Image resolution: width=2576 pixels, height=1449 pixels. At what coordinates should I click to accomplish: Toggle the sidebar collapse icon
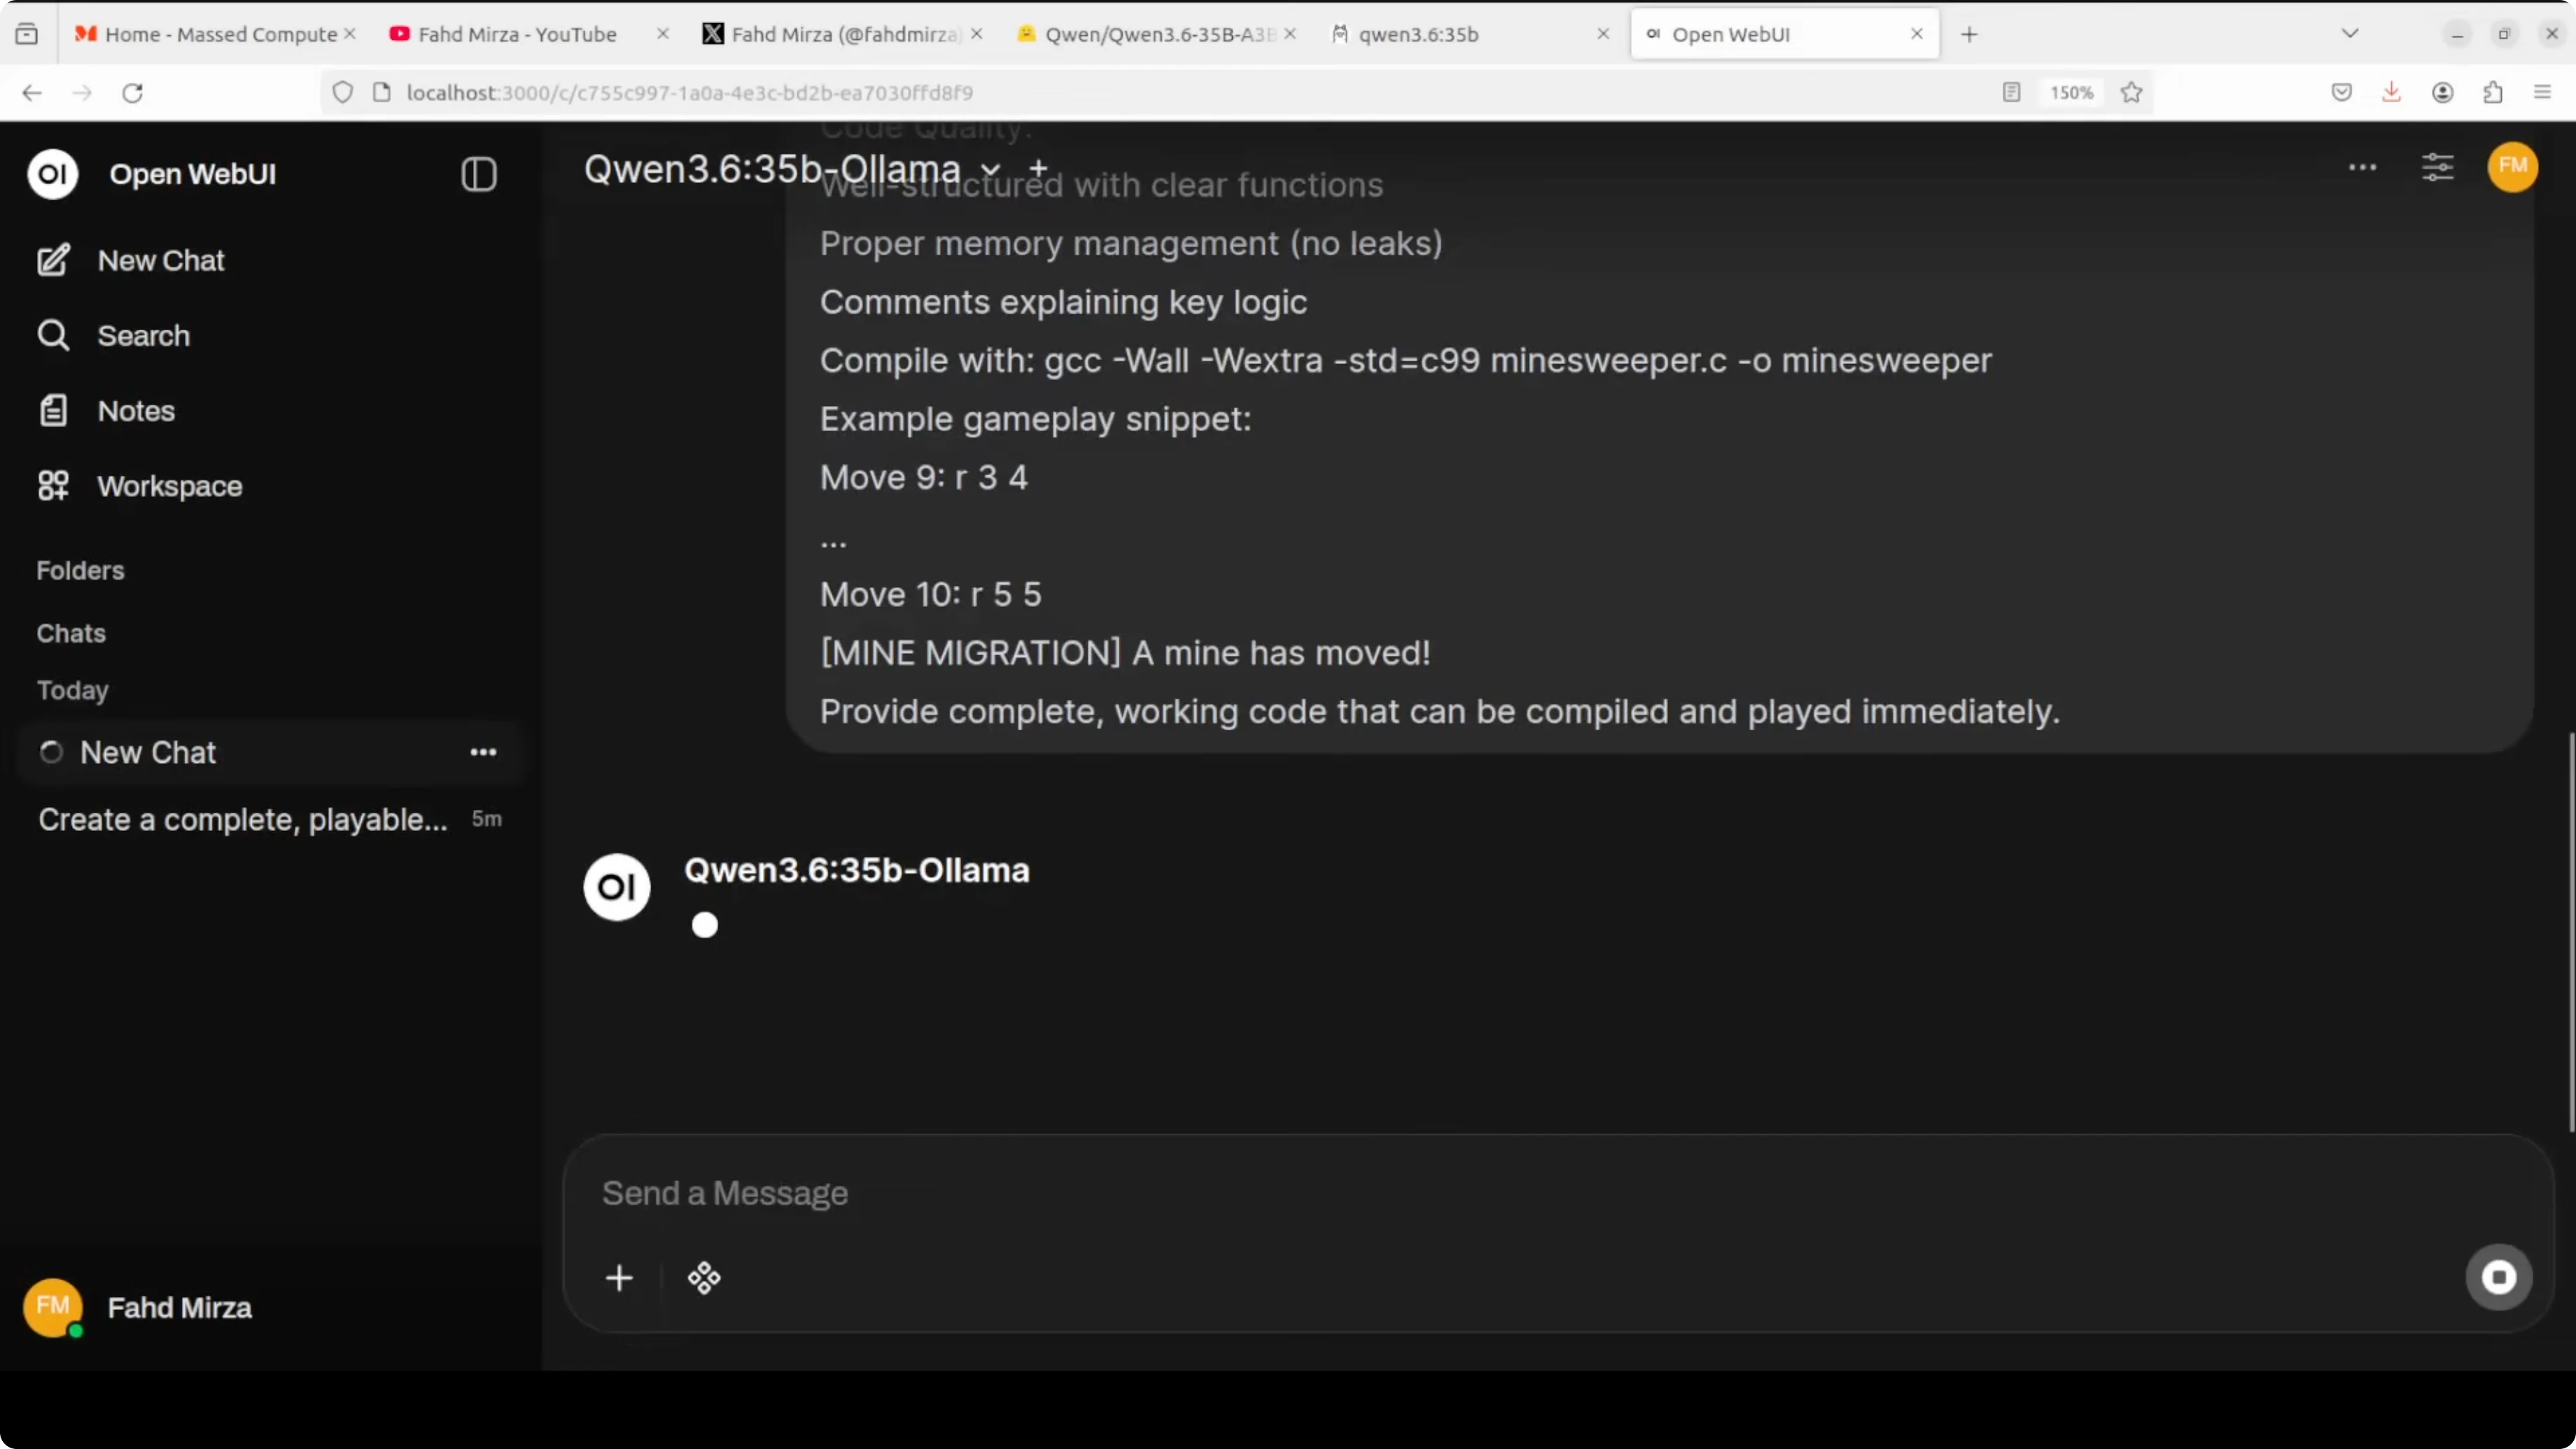pyautogui.click(x=478, y=174)
